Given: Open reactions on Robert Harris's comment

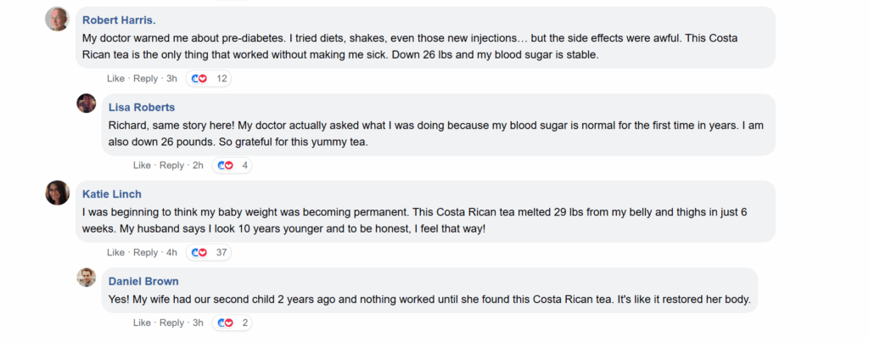Looking at the screenshot, I should (210, 79).
